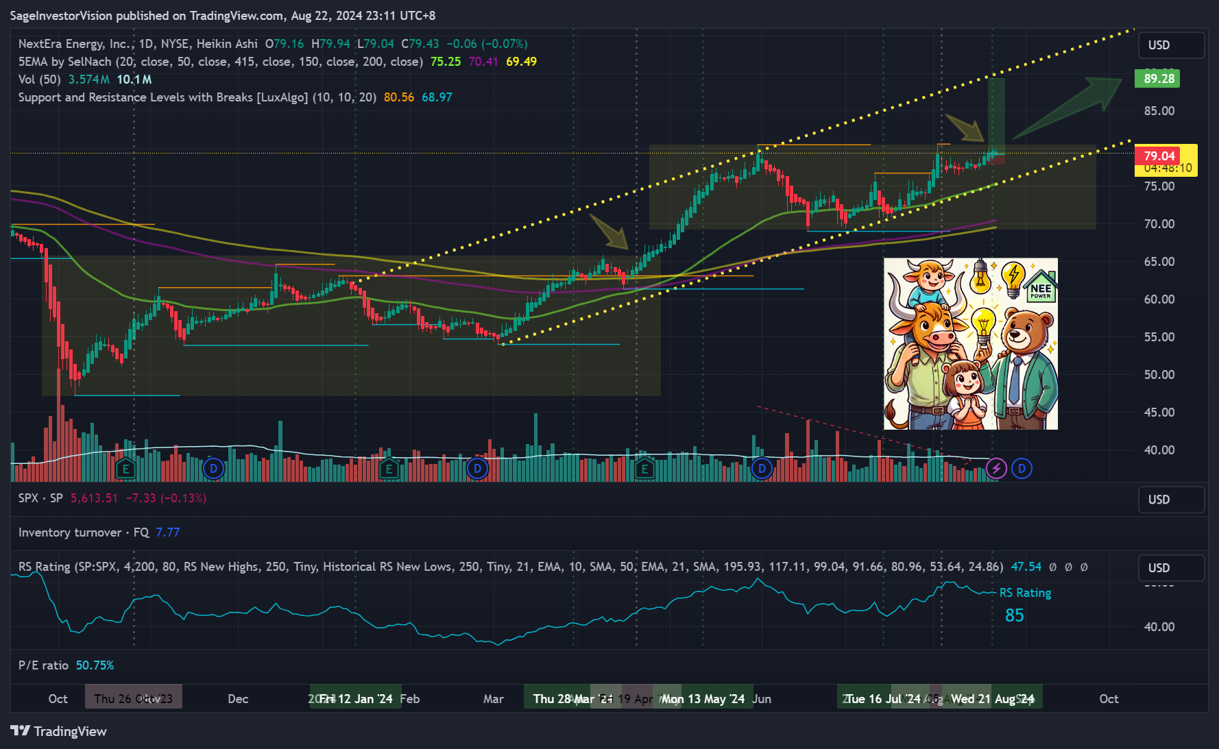Click the 45.00 price scale value
The height and width of the screenshot is (749, 1219).
click(x=1159, y=413)
